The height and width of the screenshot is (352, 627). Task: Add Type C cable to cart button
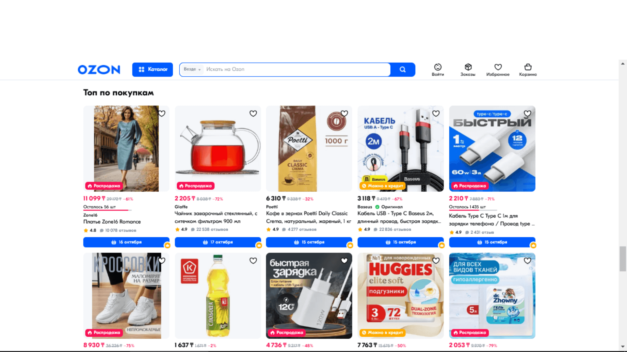coord(492,242)
